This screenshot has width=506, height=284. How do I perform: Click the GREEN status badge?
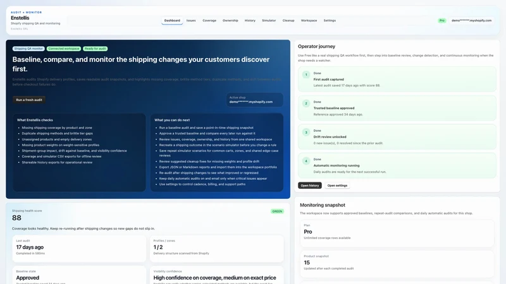click(277, 211)
